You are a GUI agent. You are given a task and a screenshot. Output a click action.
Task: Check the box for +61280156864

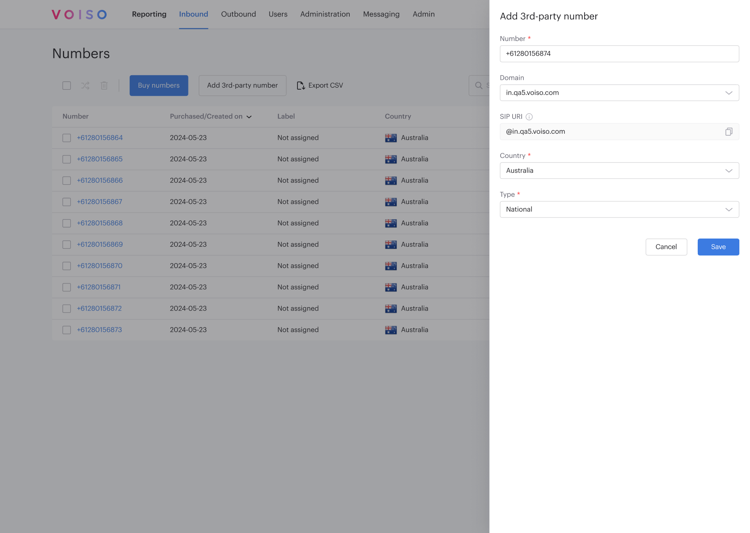(67, 138)
